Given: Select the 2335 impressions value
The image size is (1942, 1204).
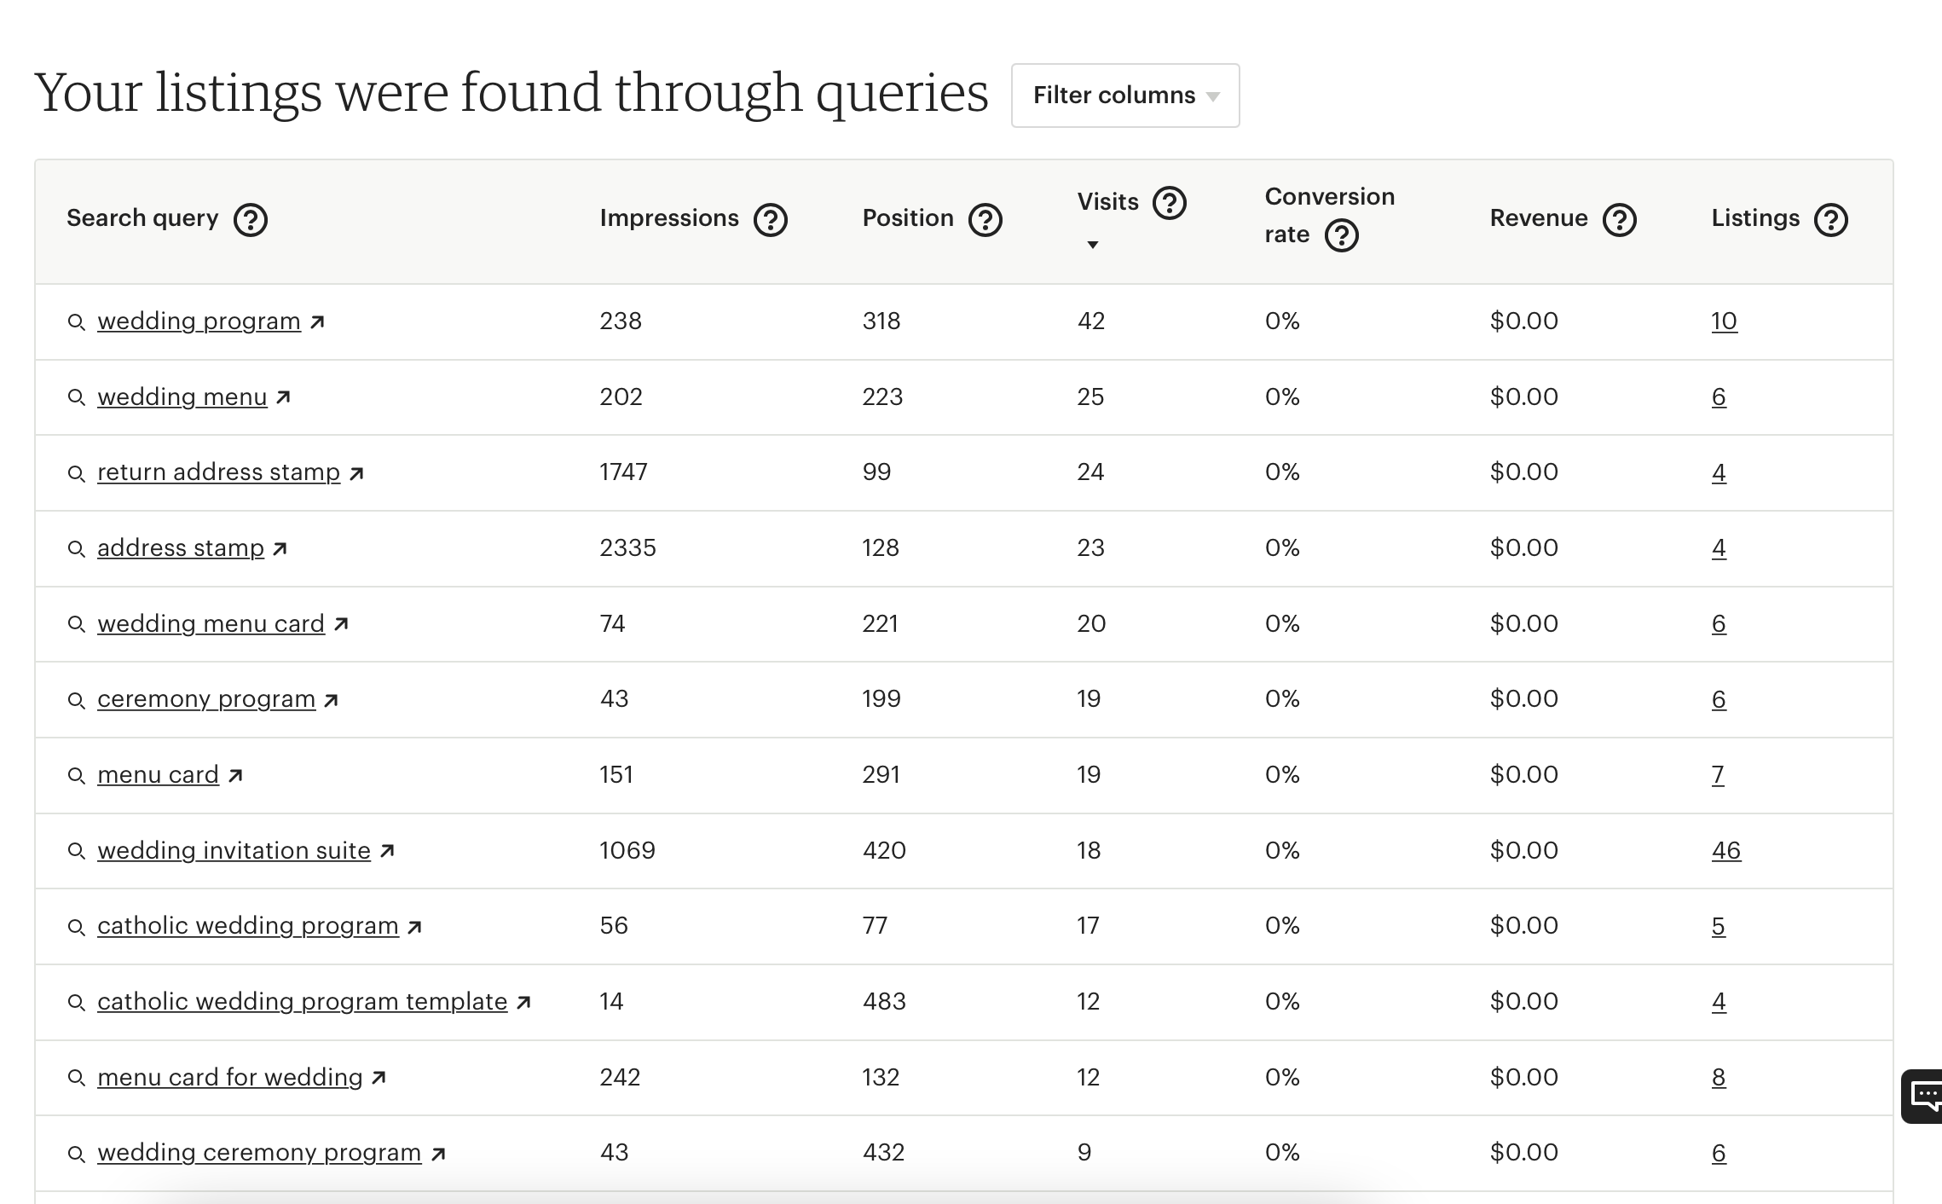Looking at the screenshot, I should (627, 548).
